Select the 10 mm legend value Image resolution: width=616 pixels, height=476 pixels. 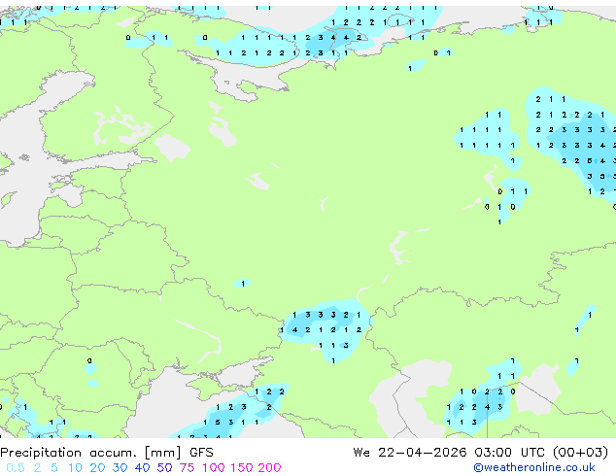75,468
